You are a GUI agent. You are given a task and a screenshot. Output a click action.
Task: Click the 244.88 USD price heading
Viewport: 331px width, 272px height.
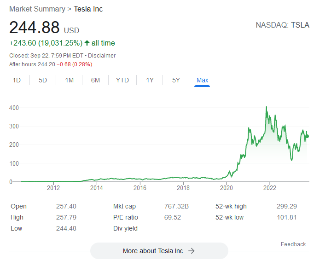pos(44,28)
